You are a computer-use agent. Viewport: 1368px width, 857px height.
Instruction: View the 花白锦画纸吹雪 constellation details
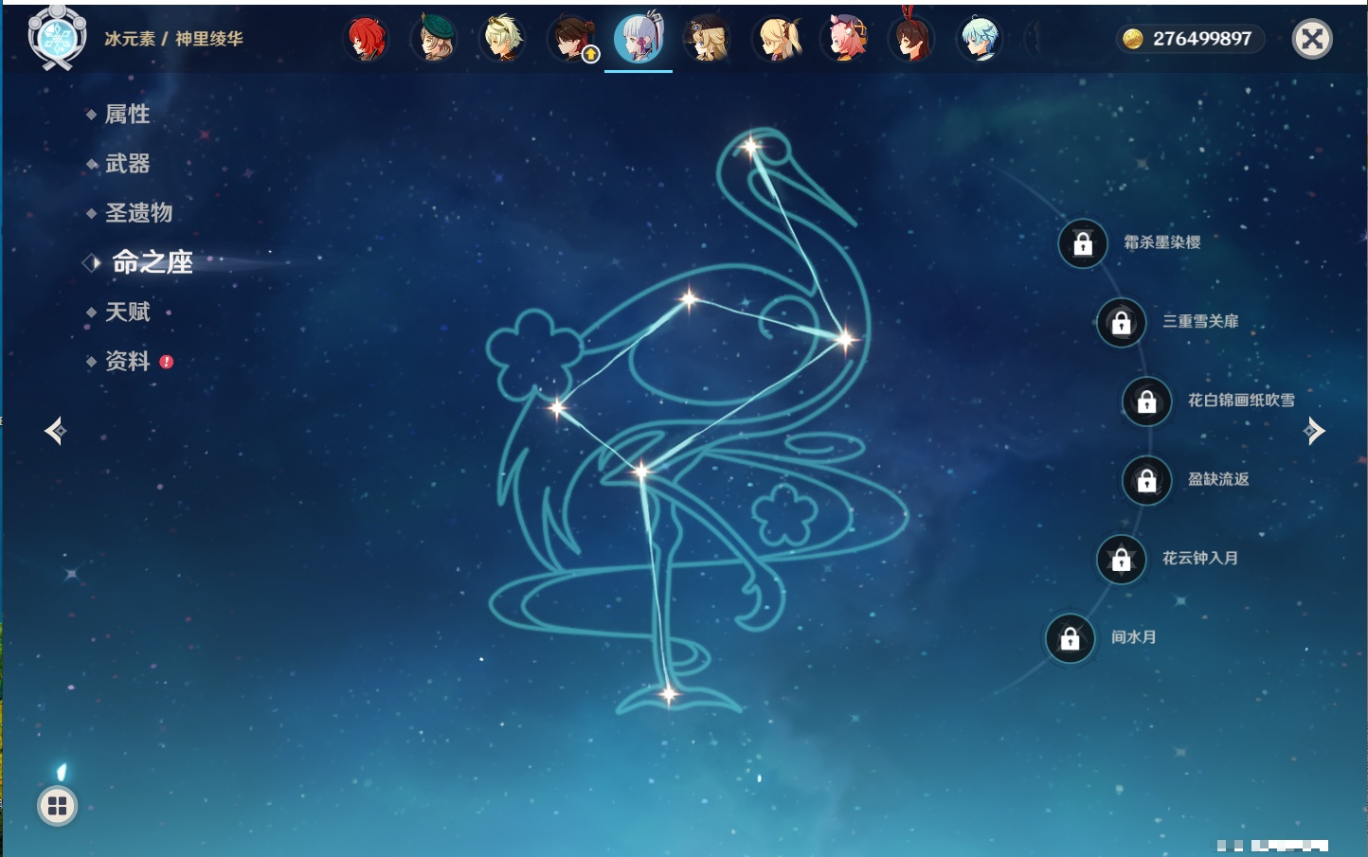point(1240,401)
